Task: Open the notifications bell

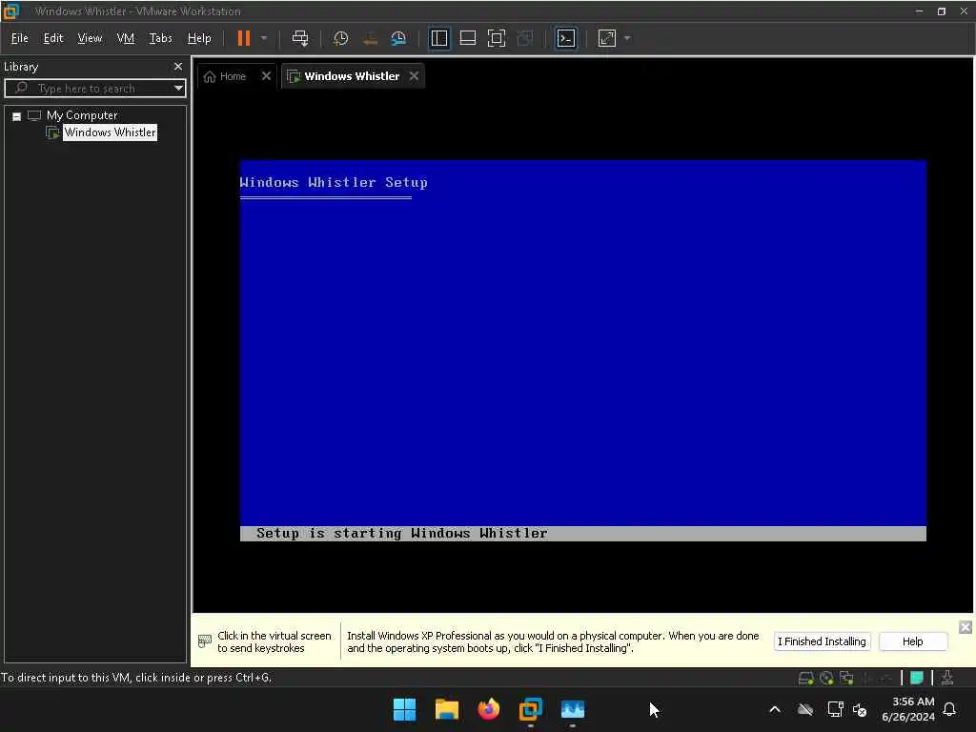Action: click(x=950, y=709)
